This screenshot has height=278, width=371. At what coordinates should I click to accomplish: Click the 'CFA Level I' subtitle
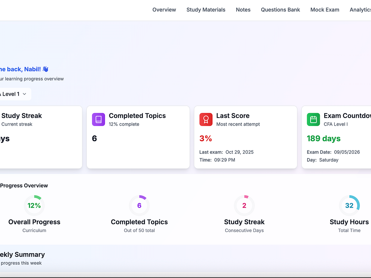(336, 124)
